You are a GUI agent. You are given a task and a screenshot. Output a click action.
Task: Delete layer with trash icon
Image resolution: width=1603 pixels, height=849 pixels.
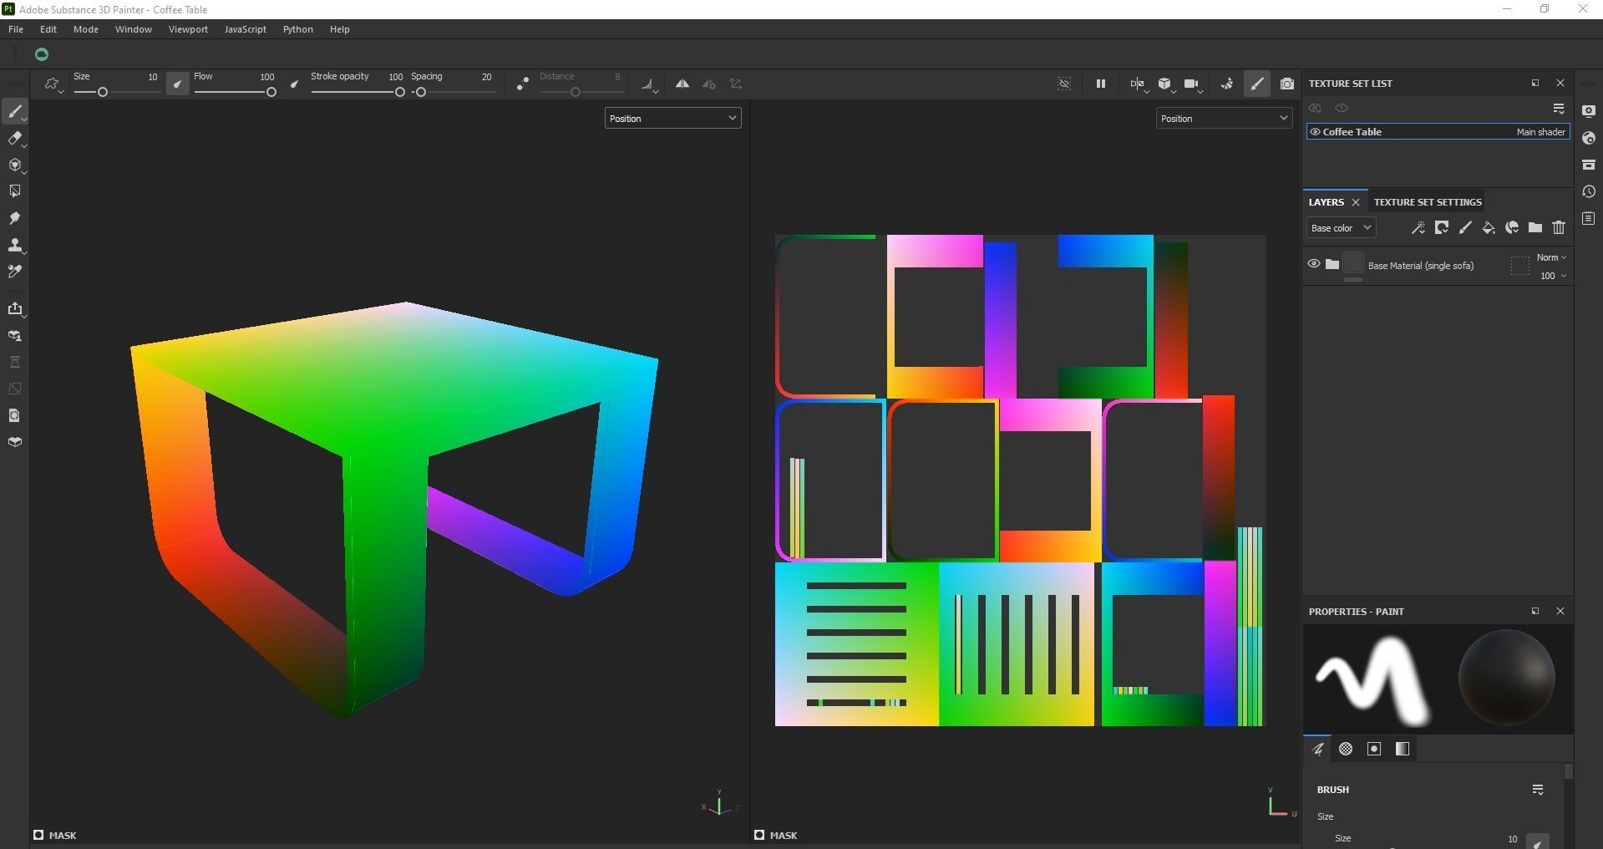(x=1559, y=227)
